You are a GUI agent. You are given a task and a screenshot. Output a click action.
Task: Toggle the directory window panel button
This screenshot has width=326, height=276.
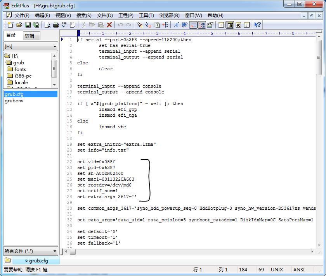coord(230,25)
